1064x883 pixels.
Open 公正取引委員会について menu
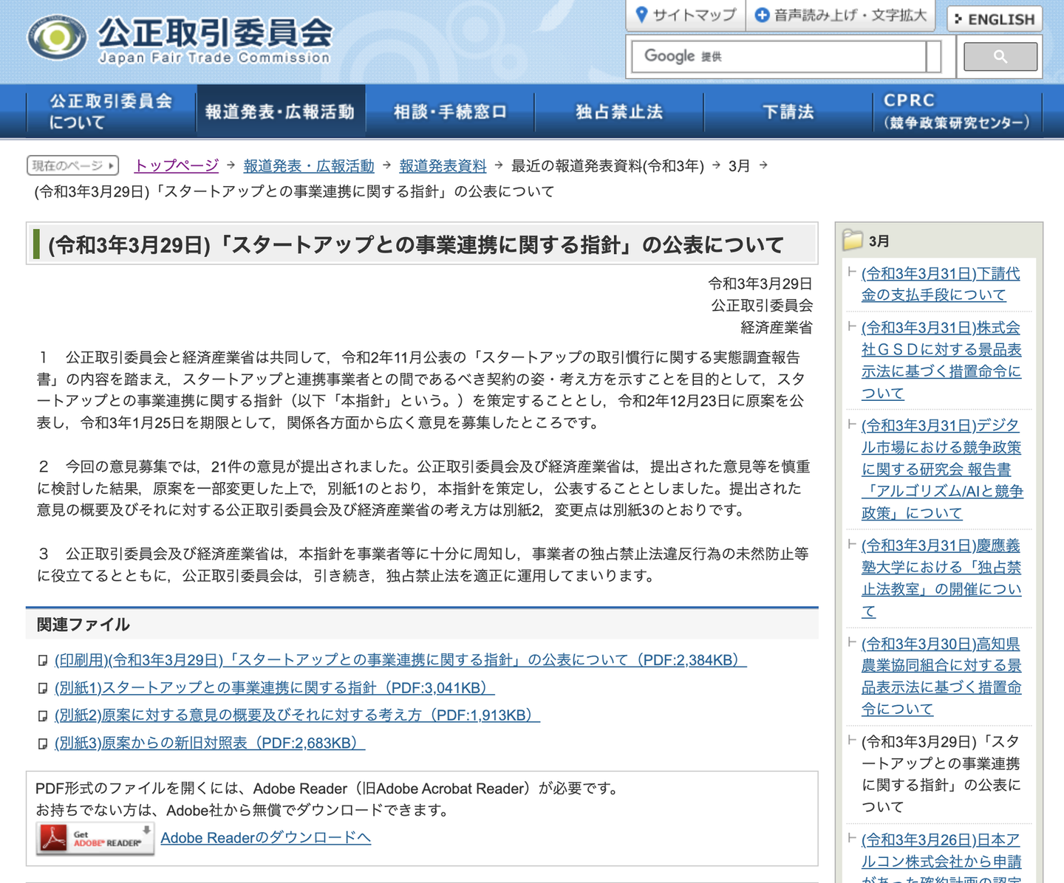pyautogui.click(x=112, y=111)
